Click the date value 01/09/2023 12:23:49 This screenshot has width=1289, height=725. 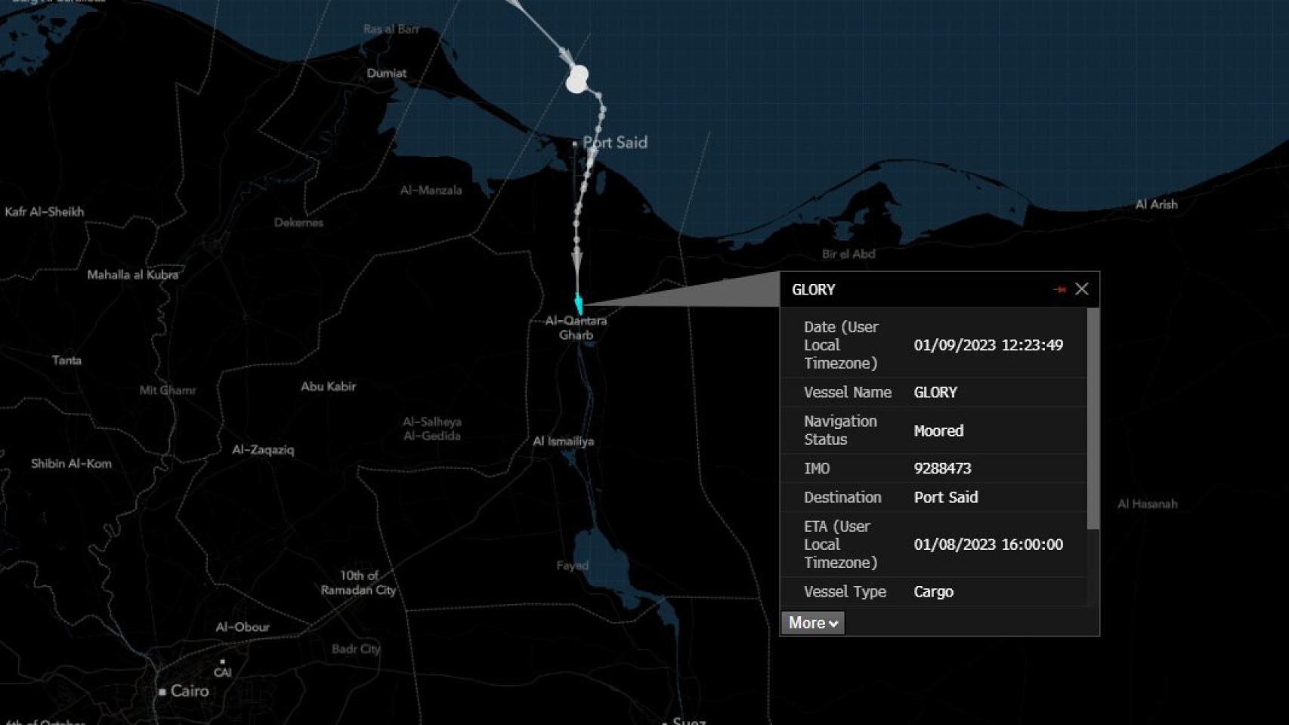(988, 345)
